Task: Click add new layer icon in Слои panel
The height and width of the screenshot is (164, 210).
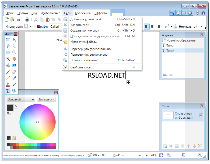Action: pos(165,146)
